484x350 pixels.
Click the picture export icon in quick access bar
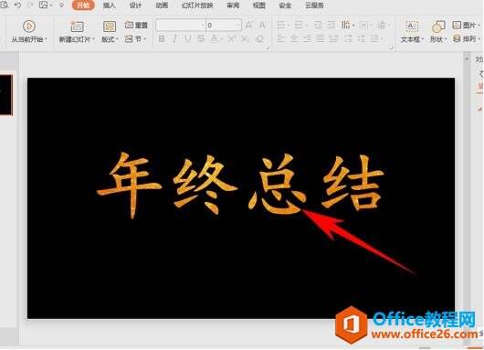(x=43, y=5)
